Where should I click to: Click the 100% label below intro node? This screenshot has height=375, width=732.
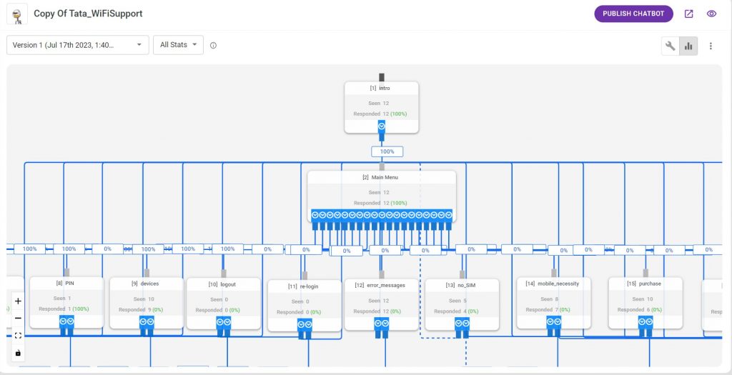coord(387,151)
